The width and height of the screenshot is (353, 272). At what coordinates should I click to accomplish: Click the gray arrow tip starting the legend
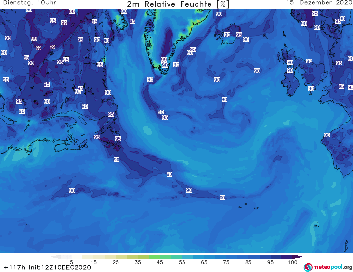coord(55,257)
